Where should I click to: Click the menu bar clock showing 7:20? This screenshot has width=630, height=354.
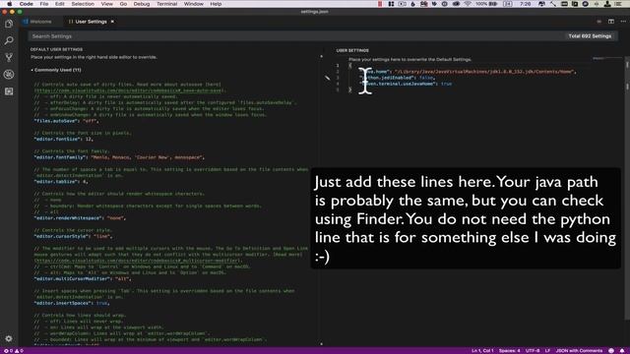click(525, 4)
